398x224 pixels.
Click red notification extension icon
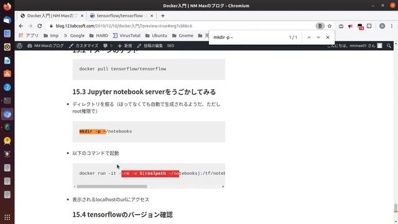(360, 26)
